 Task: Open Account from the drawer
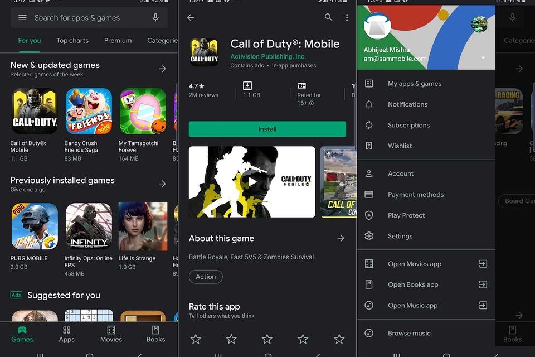[426, 173]
